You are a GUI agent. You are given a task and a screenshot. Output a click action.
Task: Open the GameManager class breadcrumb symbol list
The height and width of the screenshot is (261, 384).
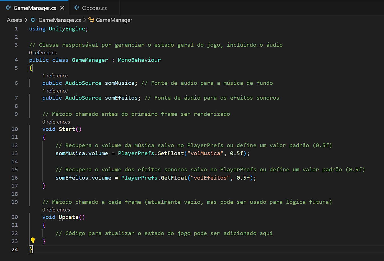coord(114,20)
